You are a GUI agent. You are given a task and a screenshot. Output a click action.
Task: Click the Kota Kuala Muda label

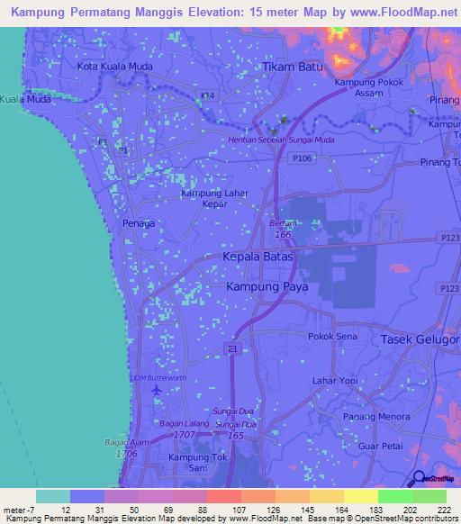115,67
